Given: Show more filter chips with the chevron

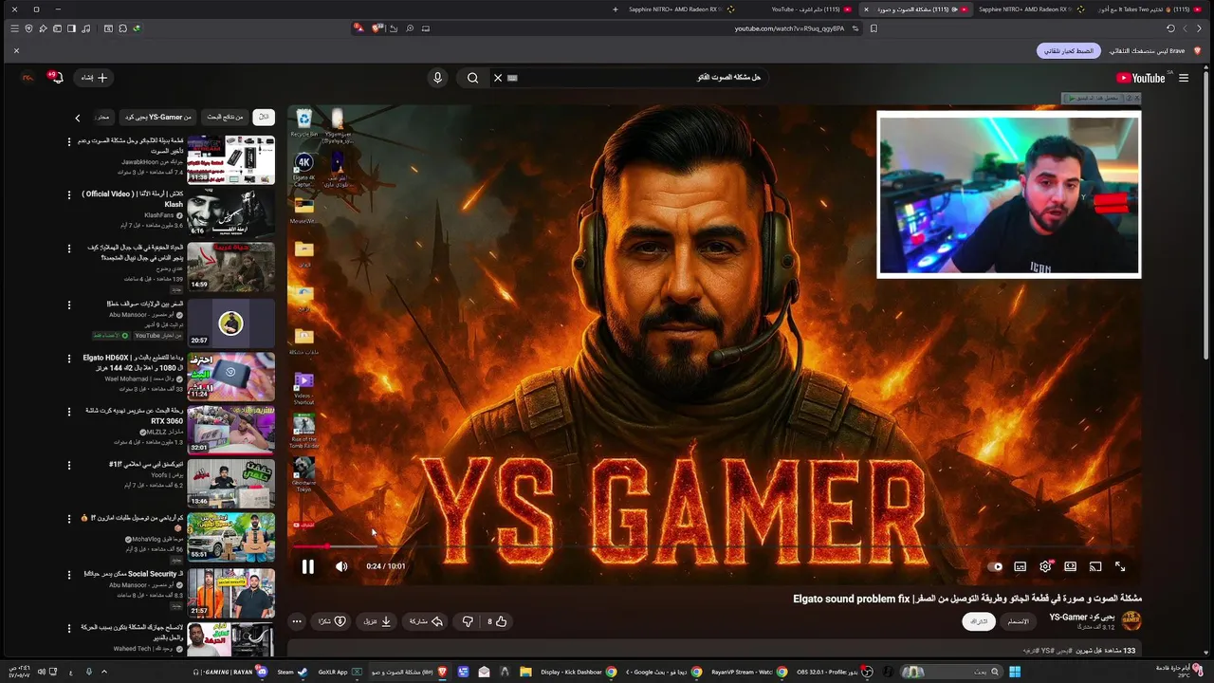Looking at the screenshot, I should coord(78,118).
